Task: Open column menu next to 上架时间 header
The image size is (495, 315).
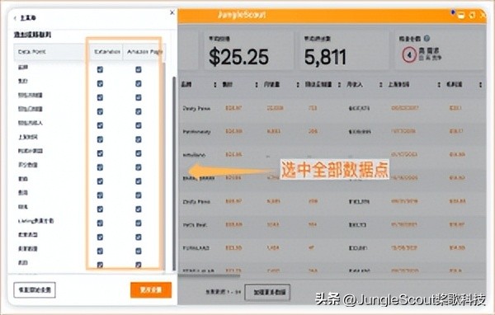Action: [439, 85]
